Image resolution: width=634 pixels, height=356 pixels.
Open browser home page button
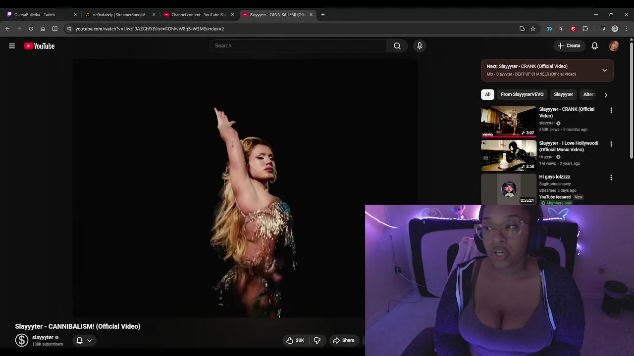[43, 29]
